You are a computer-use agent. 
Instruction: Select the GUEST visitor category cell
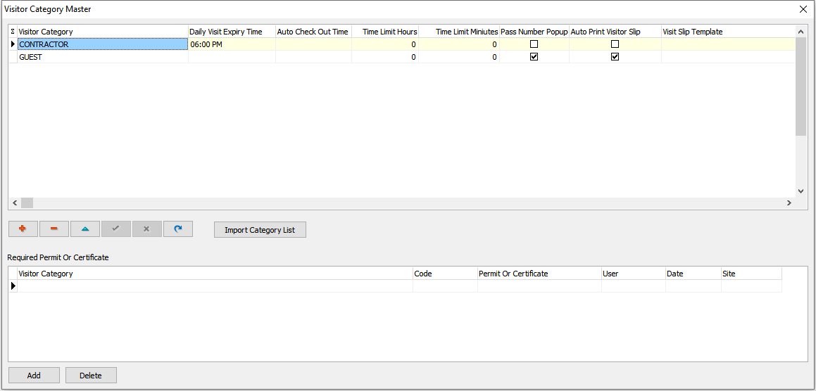click(102, 57)
